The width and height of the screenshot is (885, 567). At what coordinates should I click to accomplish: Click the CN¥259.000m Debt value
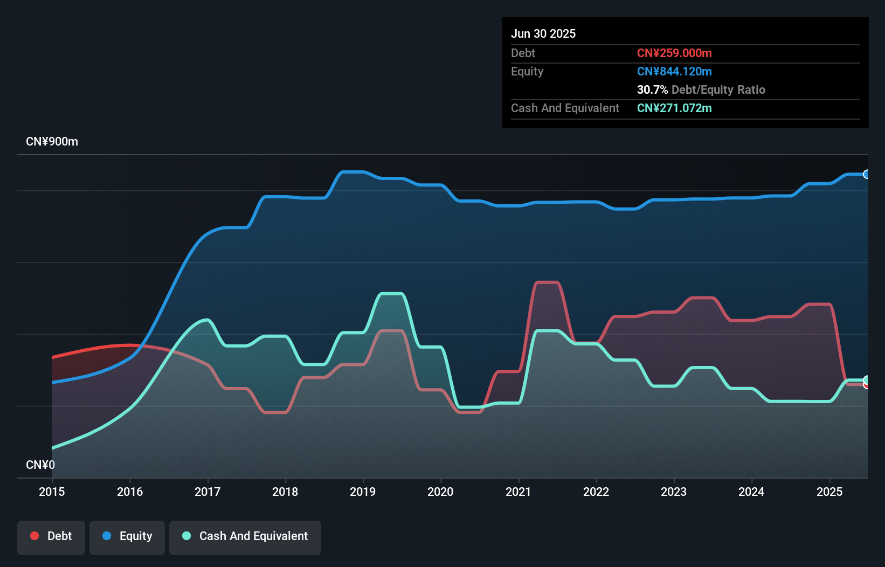pos(674,53)
